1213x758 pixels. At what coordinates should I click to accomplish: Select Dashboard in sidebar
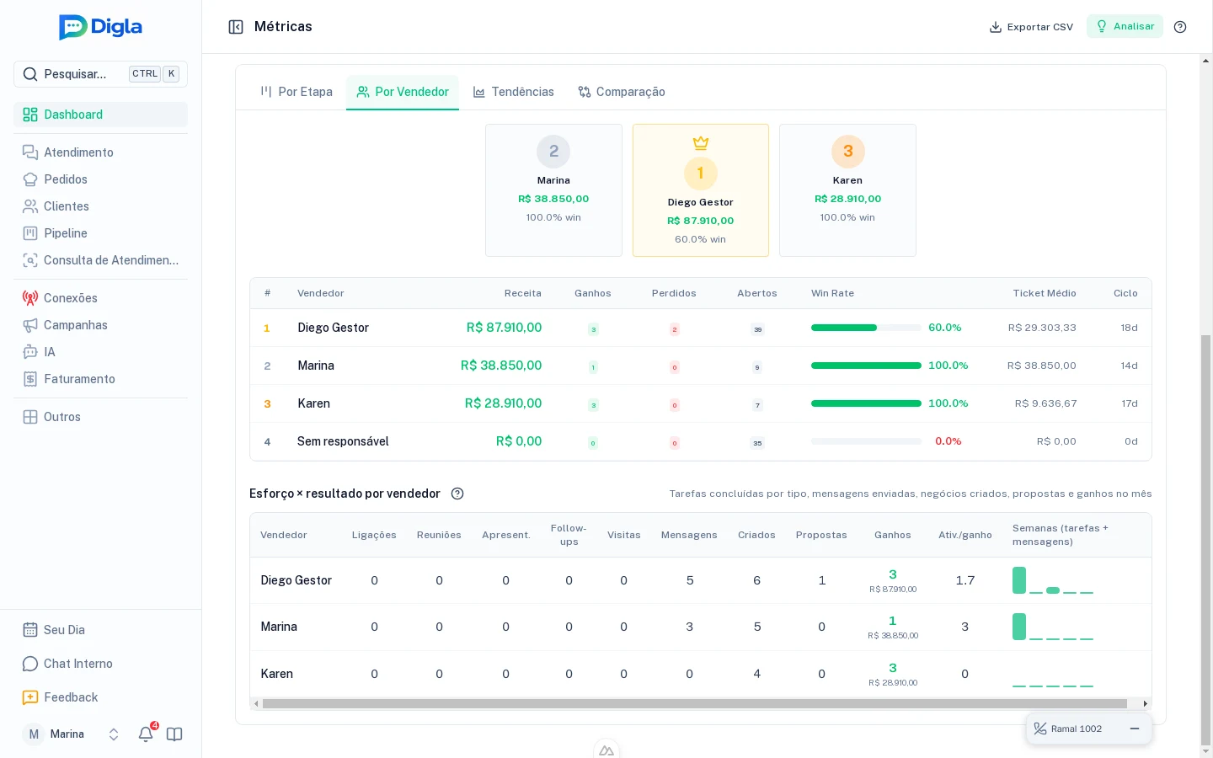click(x=100, y=115)
